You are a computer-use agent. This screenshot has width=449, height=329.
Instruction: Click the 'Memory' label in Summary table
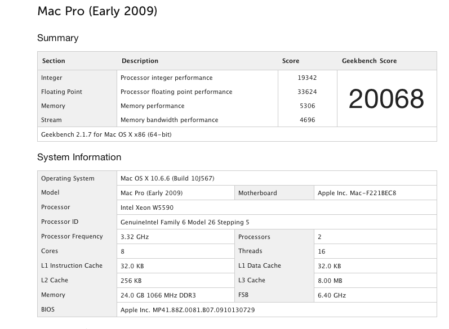tap(54, 106)
